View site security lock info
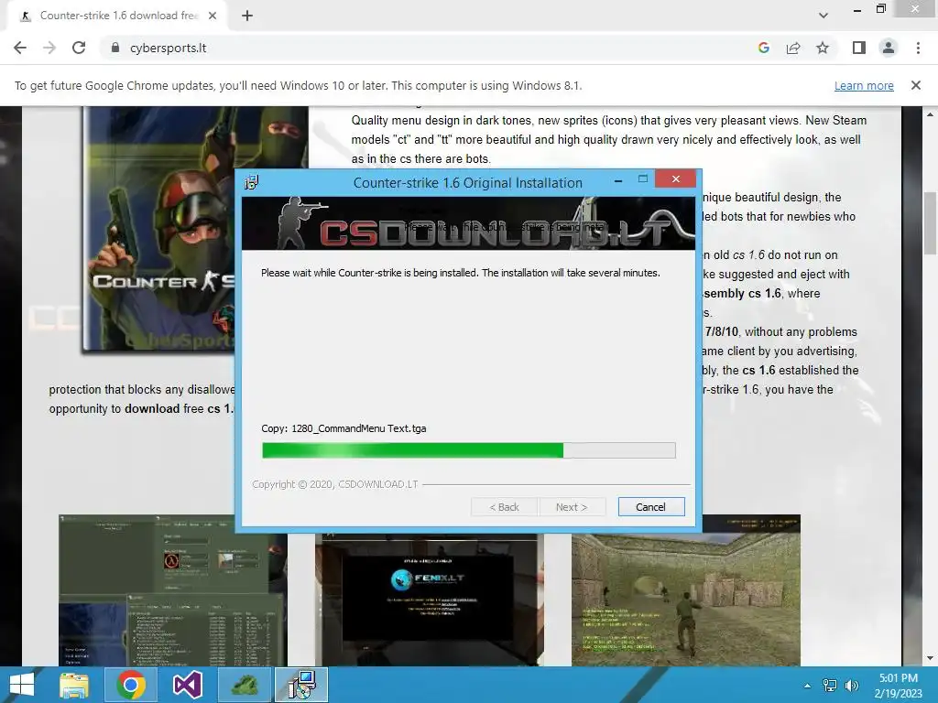 (x=115, y=48)
